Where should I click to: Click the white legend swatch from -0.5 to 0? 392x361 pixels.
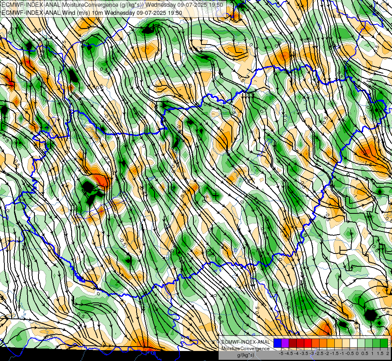354,343
